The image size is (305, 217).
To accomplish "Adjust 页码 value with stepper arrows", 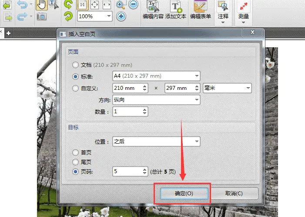I will [144, 171].
